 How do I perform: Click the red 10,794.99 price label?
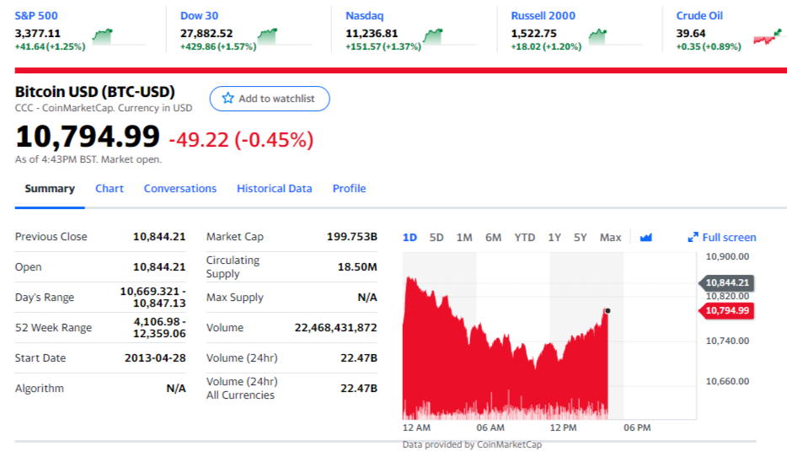[726, 310]
